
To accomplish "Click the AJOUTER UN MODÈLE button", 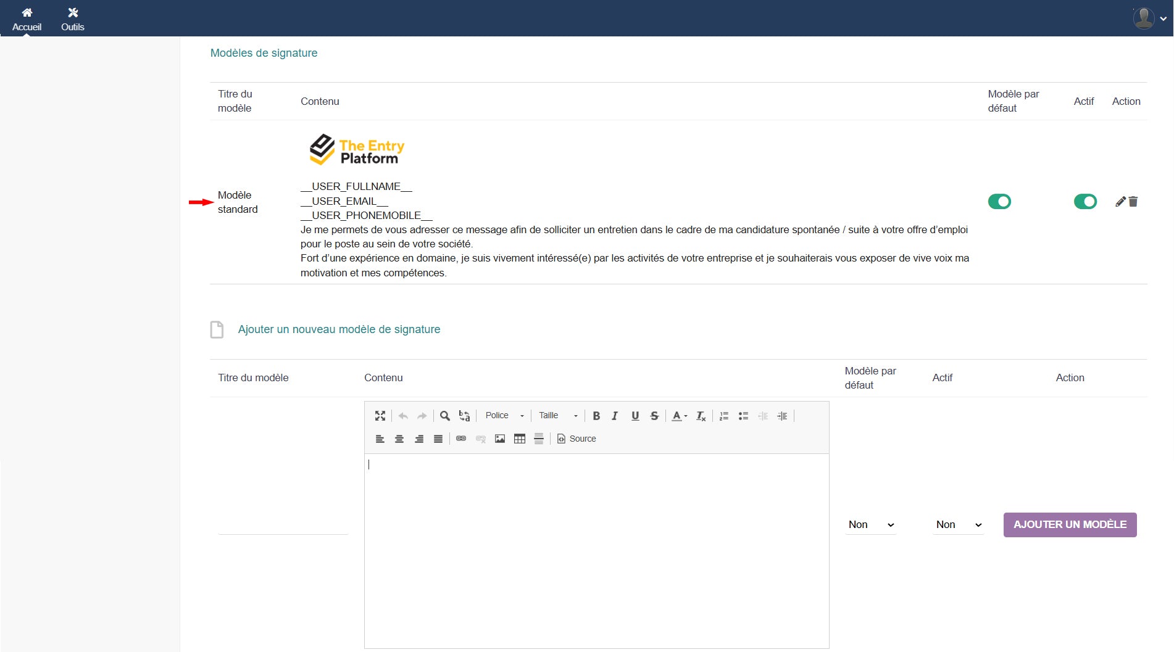I will 1070,525.
